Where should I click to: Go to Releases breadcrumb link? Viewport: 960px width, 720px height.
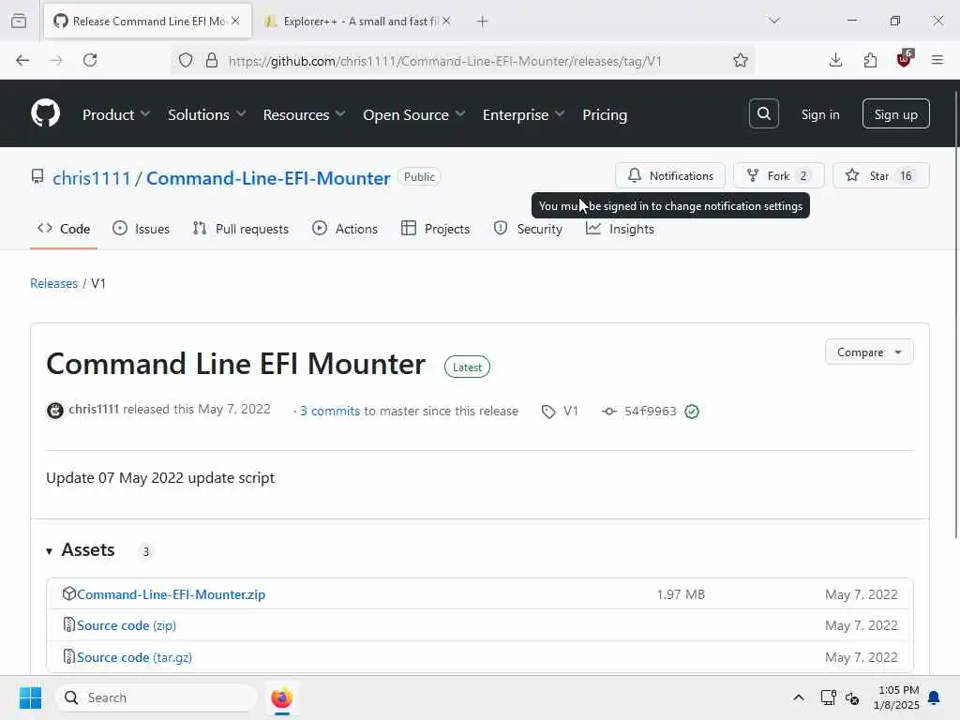pyautogui.click(x=53, y=283)
